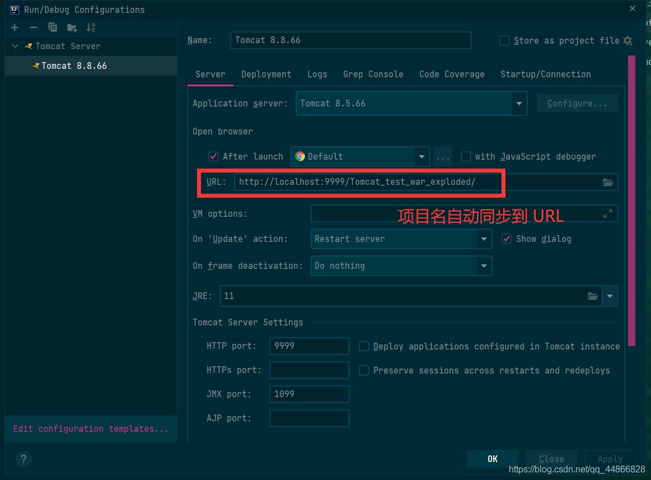Open the Default browser dropdown
Viewport: 651px width, 480px height.
coord(360,157)
